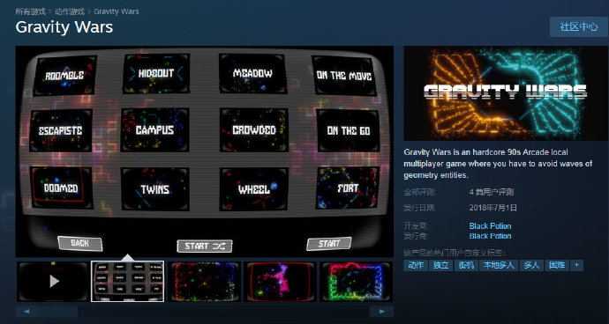Click the Gravity Wars header banner image
This screenshot has height=324, width=609.
pos(506,93)
